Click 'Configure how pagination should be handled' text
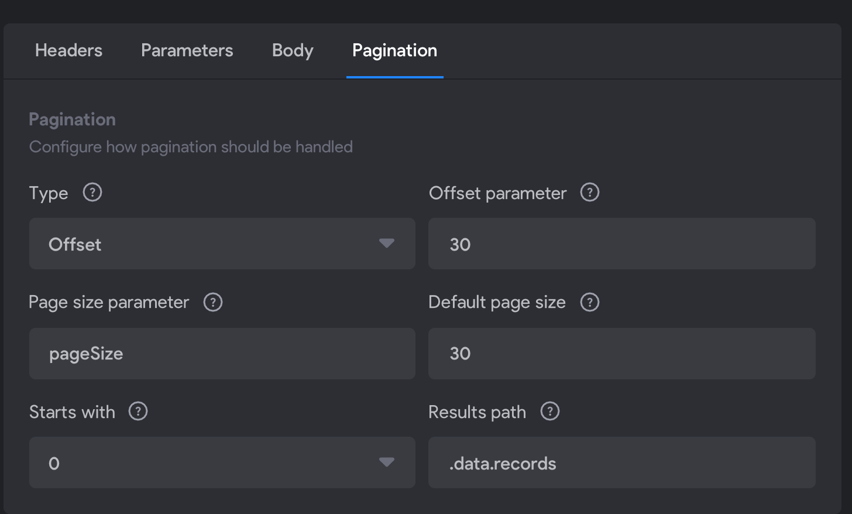852x514 pixels. (191, 147)
